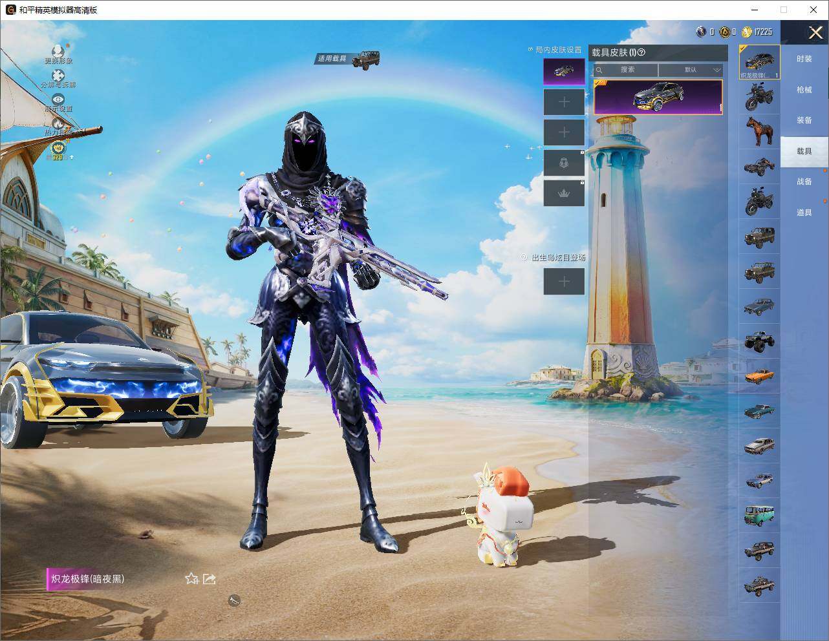Viewport: 829px width, 641px height.
Task: Select the dune buggy vehicle category
Action: point(760,167)
